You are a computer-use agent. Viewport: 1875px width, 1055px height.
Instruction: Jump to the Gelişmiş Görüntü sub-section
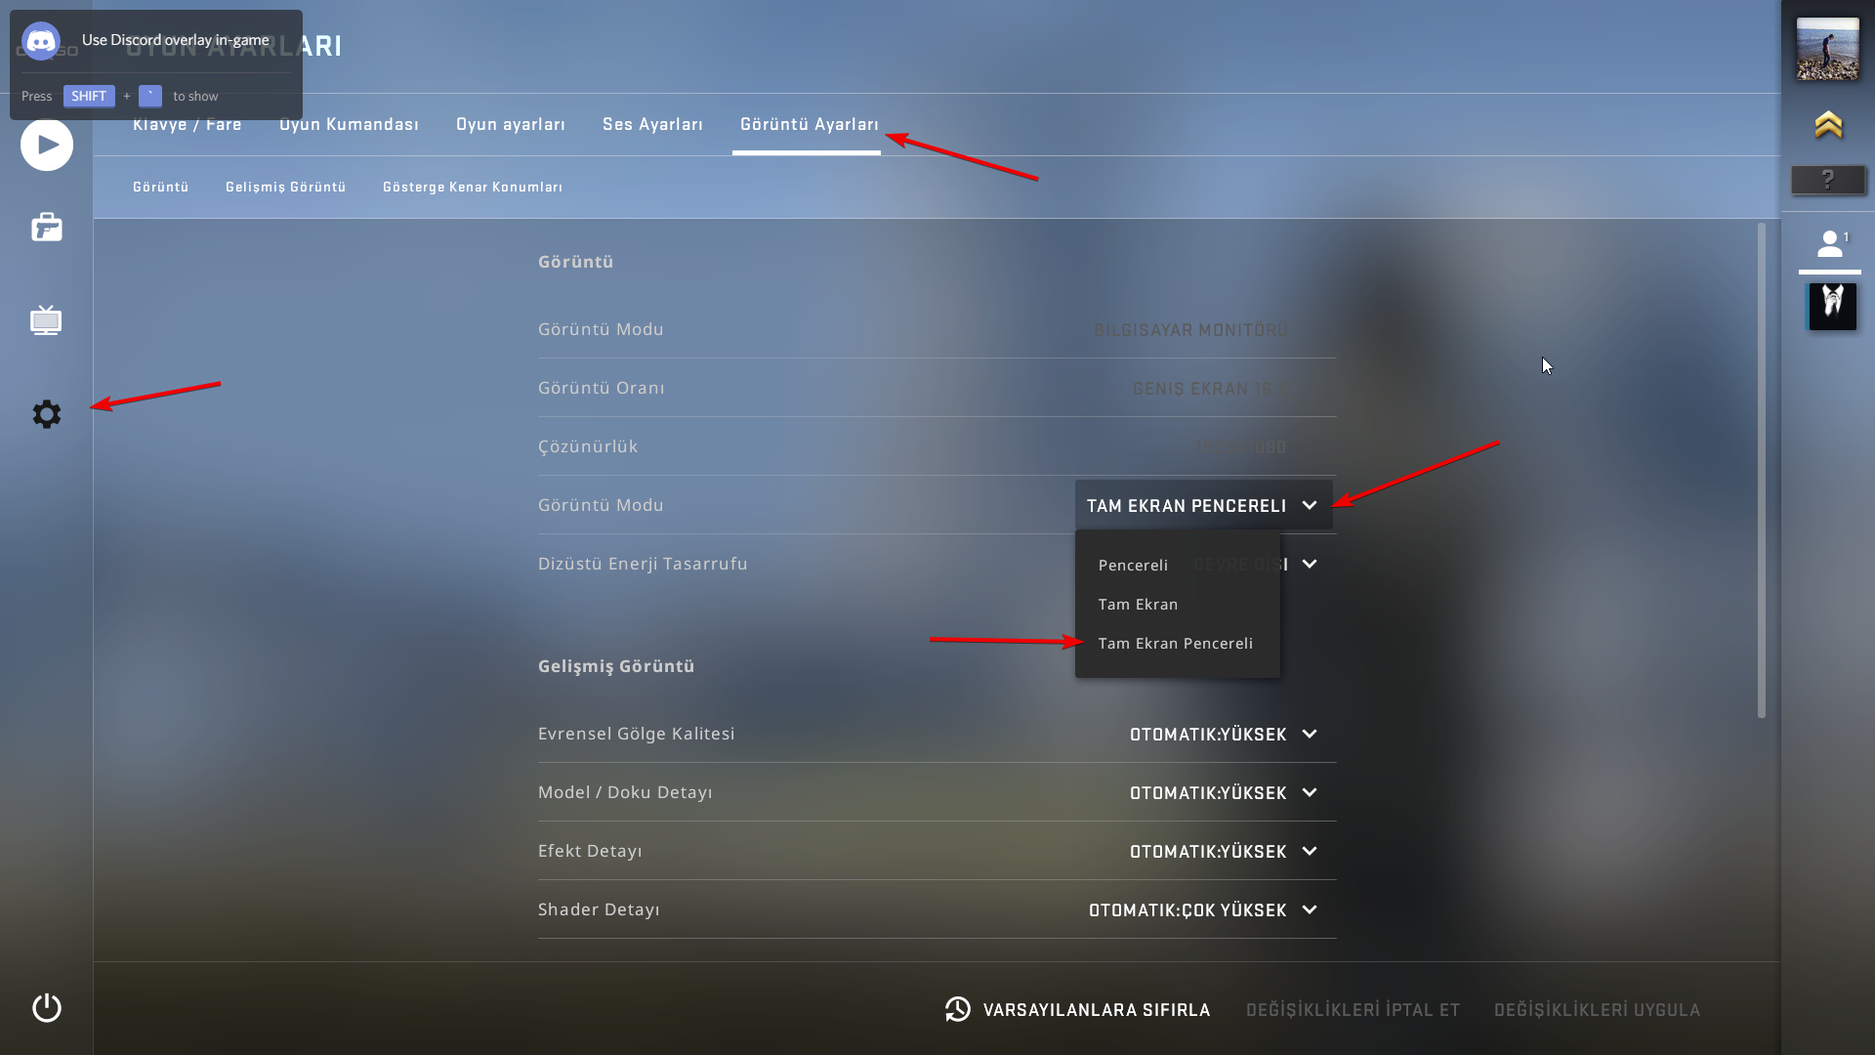286,187
